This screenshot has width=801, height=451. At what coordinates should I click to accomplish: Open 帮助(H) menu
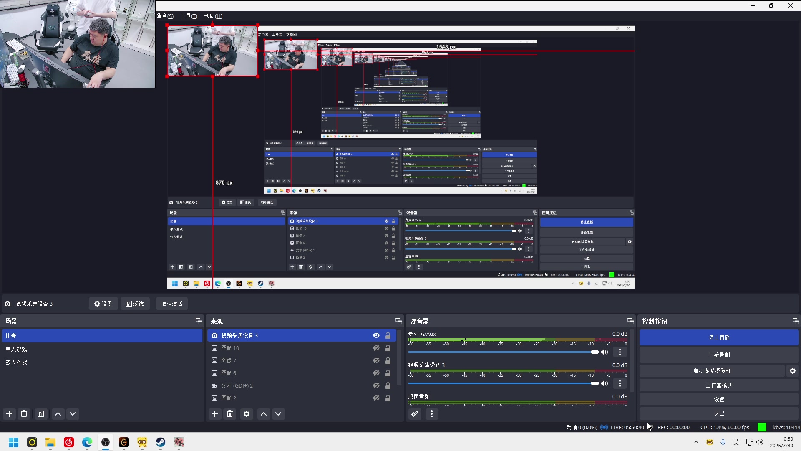click(x=213, y=16)
